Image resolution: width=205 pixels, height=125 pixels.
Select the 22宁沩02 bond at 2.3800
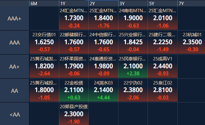click(x=133, y=90)
